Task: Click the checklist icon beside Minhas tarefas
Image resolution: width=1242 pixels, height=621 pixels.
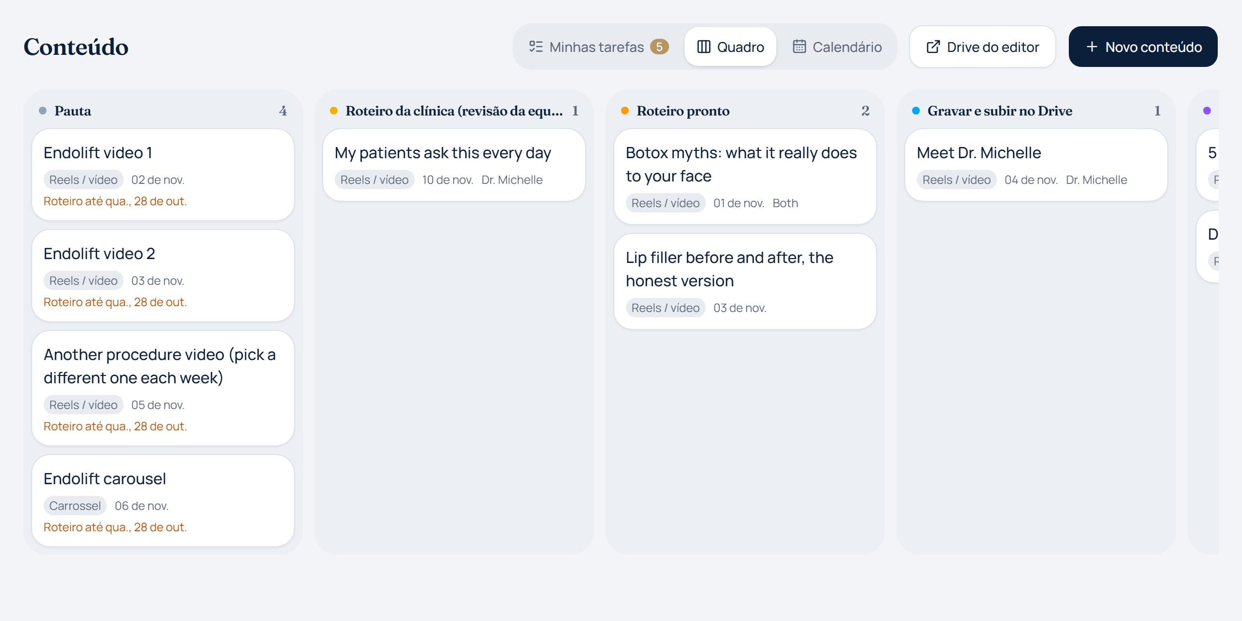Action: pyautogui.click(x=536, y=47)
